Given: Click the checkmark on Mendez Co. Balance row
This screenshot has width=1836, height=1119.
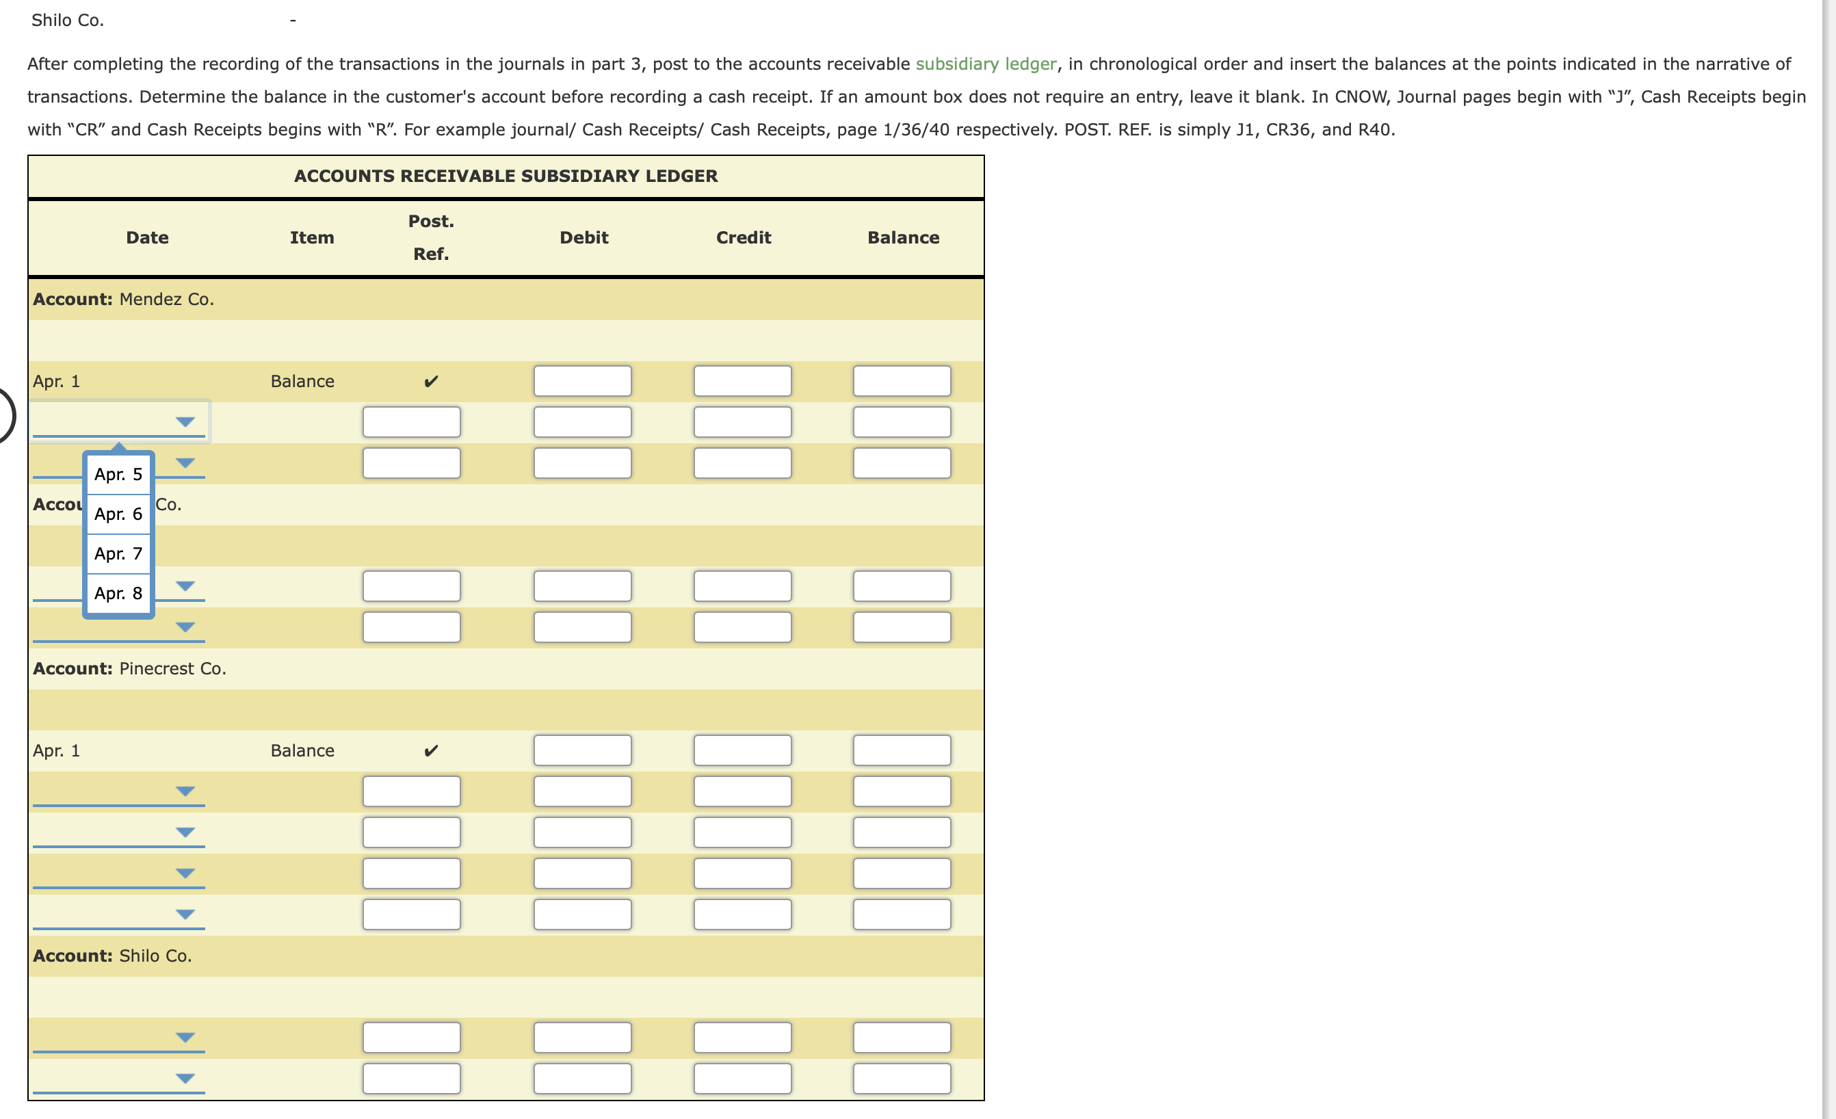Looking at the screenshot, I should (431, 381).
